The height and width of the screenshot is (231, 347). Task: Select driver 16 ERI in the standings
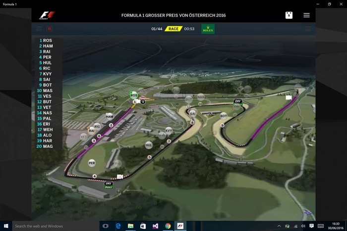click(x=46, y=124)
